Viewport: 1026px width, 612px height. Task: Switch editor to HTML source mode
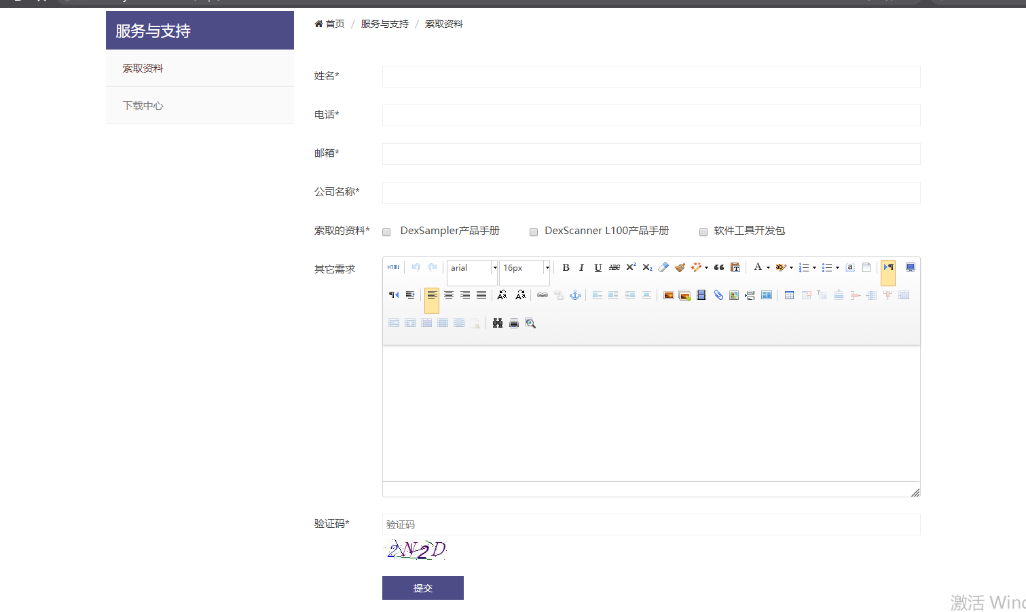coord(394,267)
